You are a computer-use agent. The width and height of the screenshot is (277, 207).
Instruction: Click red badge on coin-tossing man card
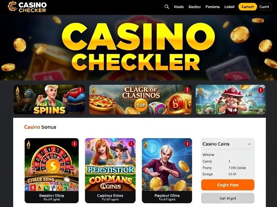(x=187, y=144)
